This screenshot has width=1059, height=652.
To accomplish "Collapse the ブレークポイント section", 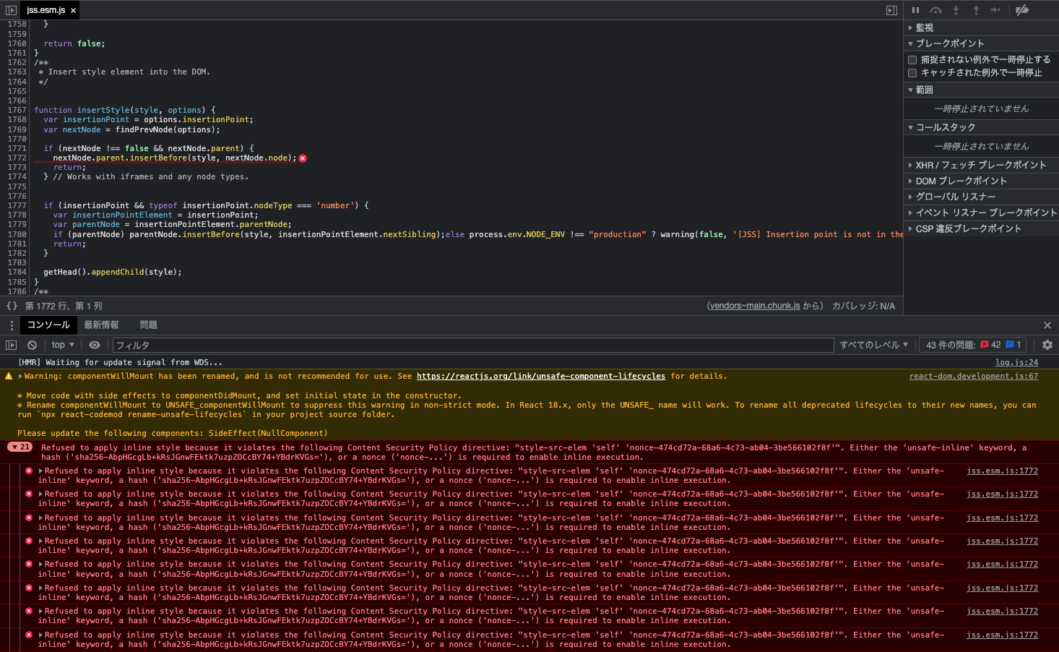I will 981,43.
